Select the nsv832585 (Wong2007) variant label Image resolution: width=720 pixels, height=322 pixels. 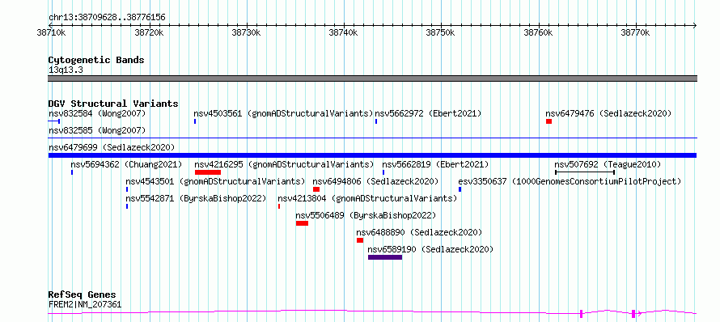click(97, 130)
